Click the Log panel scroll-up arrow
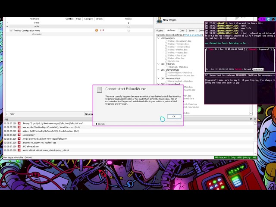 point(255,123)
